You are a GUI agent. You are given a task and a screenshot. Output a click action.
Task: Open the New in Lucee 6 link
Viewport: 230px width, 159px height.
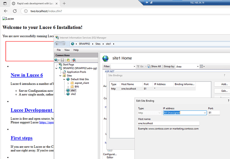pos(27,75)
